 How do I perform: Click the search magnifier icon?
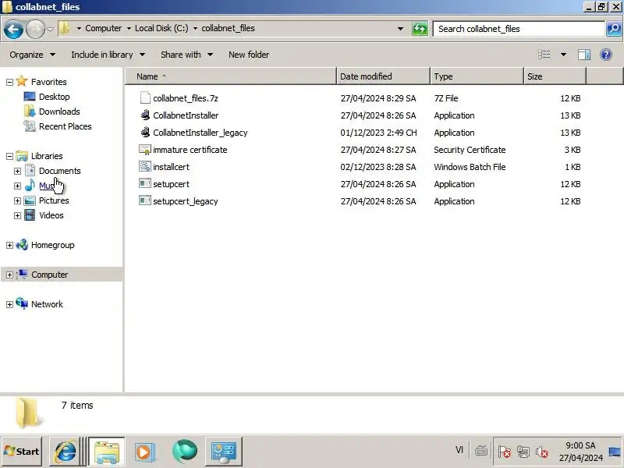click(x=614, y=29)
